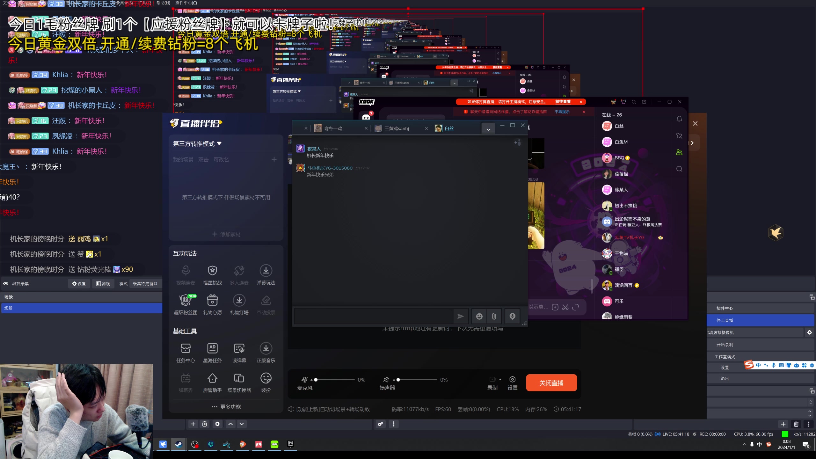Image resolution: width=816 pixels, height=459 pixels.
Task: Click the emoji button in chat
Action: pyautogui.click(x=479, y=316)
